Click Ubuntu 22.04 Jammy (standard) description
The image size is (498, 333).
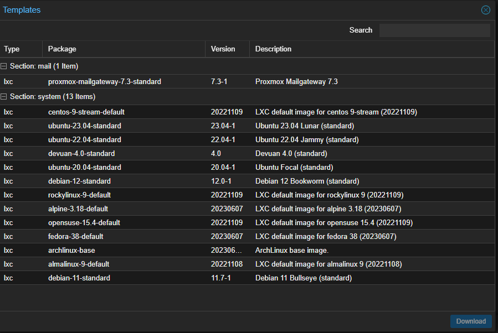tap(307, 139)
